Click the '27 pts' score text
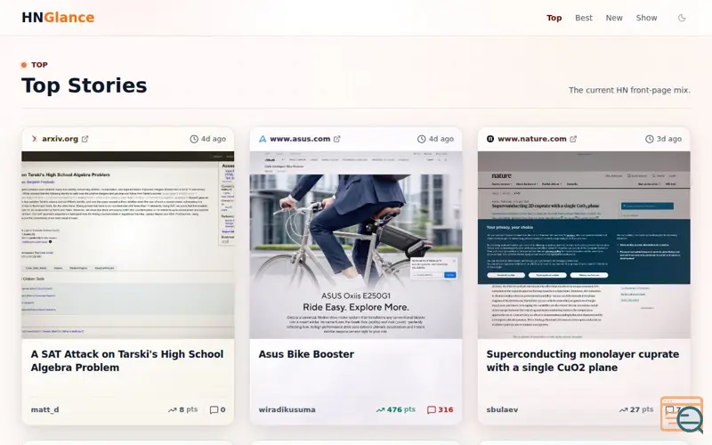The width and height of the screenshot is (712, 445). (642, 409)
